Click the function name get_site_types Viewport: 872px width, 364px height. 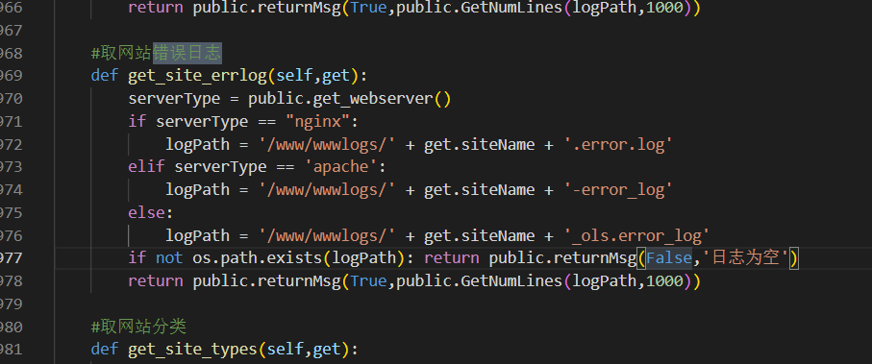(192, 349)
